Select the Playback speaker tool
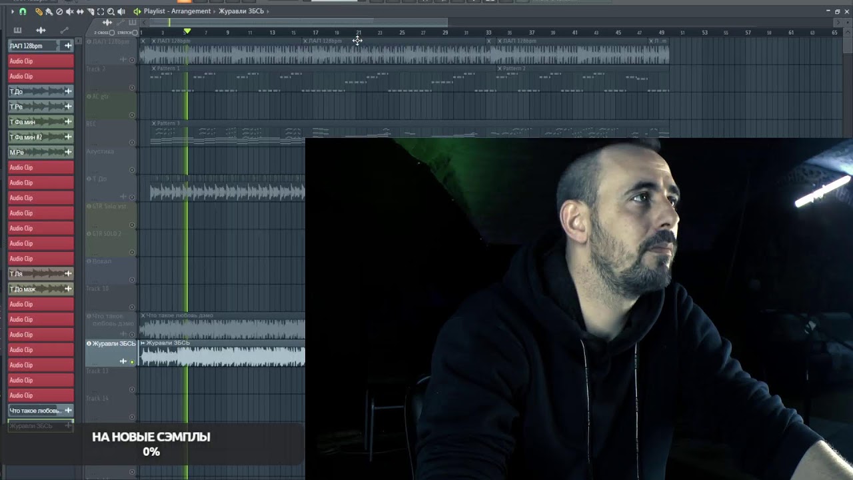This screenshot has width=853, height=480. click(x=121, y=11)
